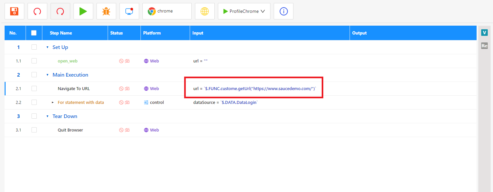Click the Set Up group title

60,47
